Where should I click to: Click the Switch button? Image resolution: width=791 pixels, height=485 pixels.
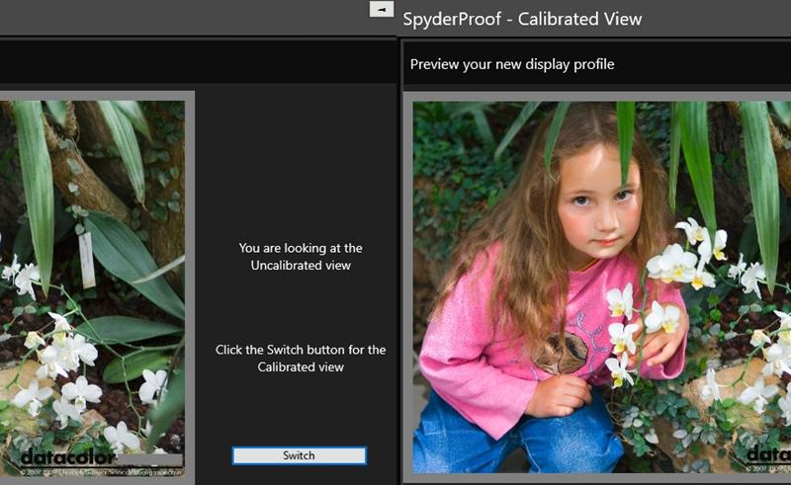point(300,455)
